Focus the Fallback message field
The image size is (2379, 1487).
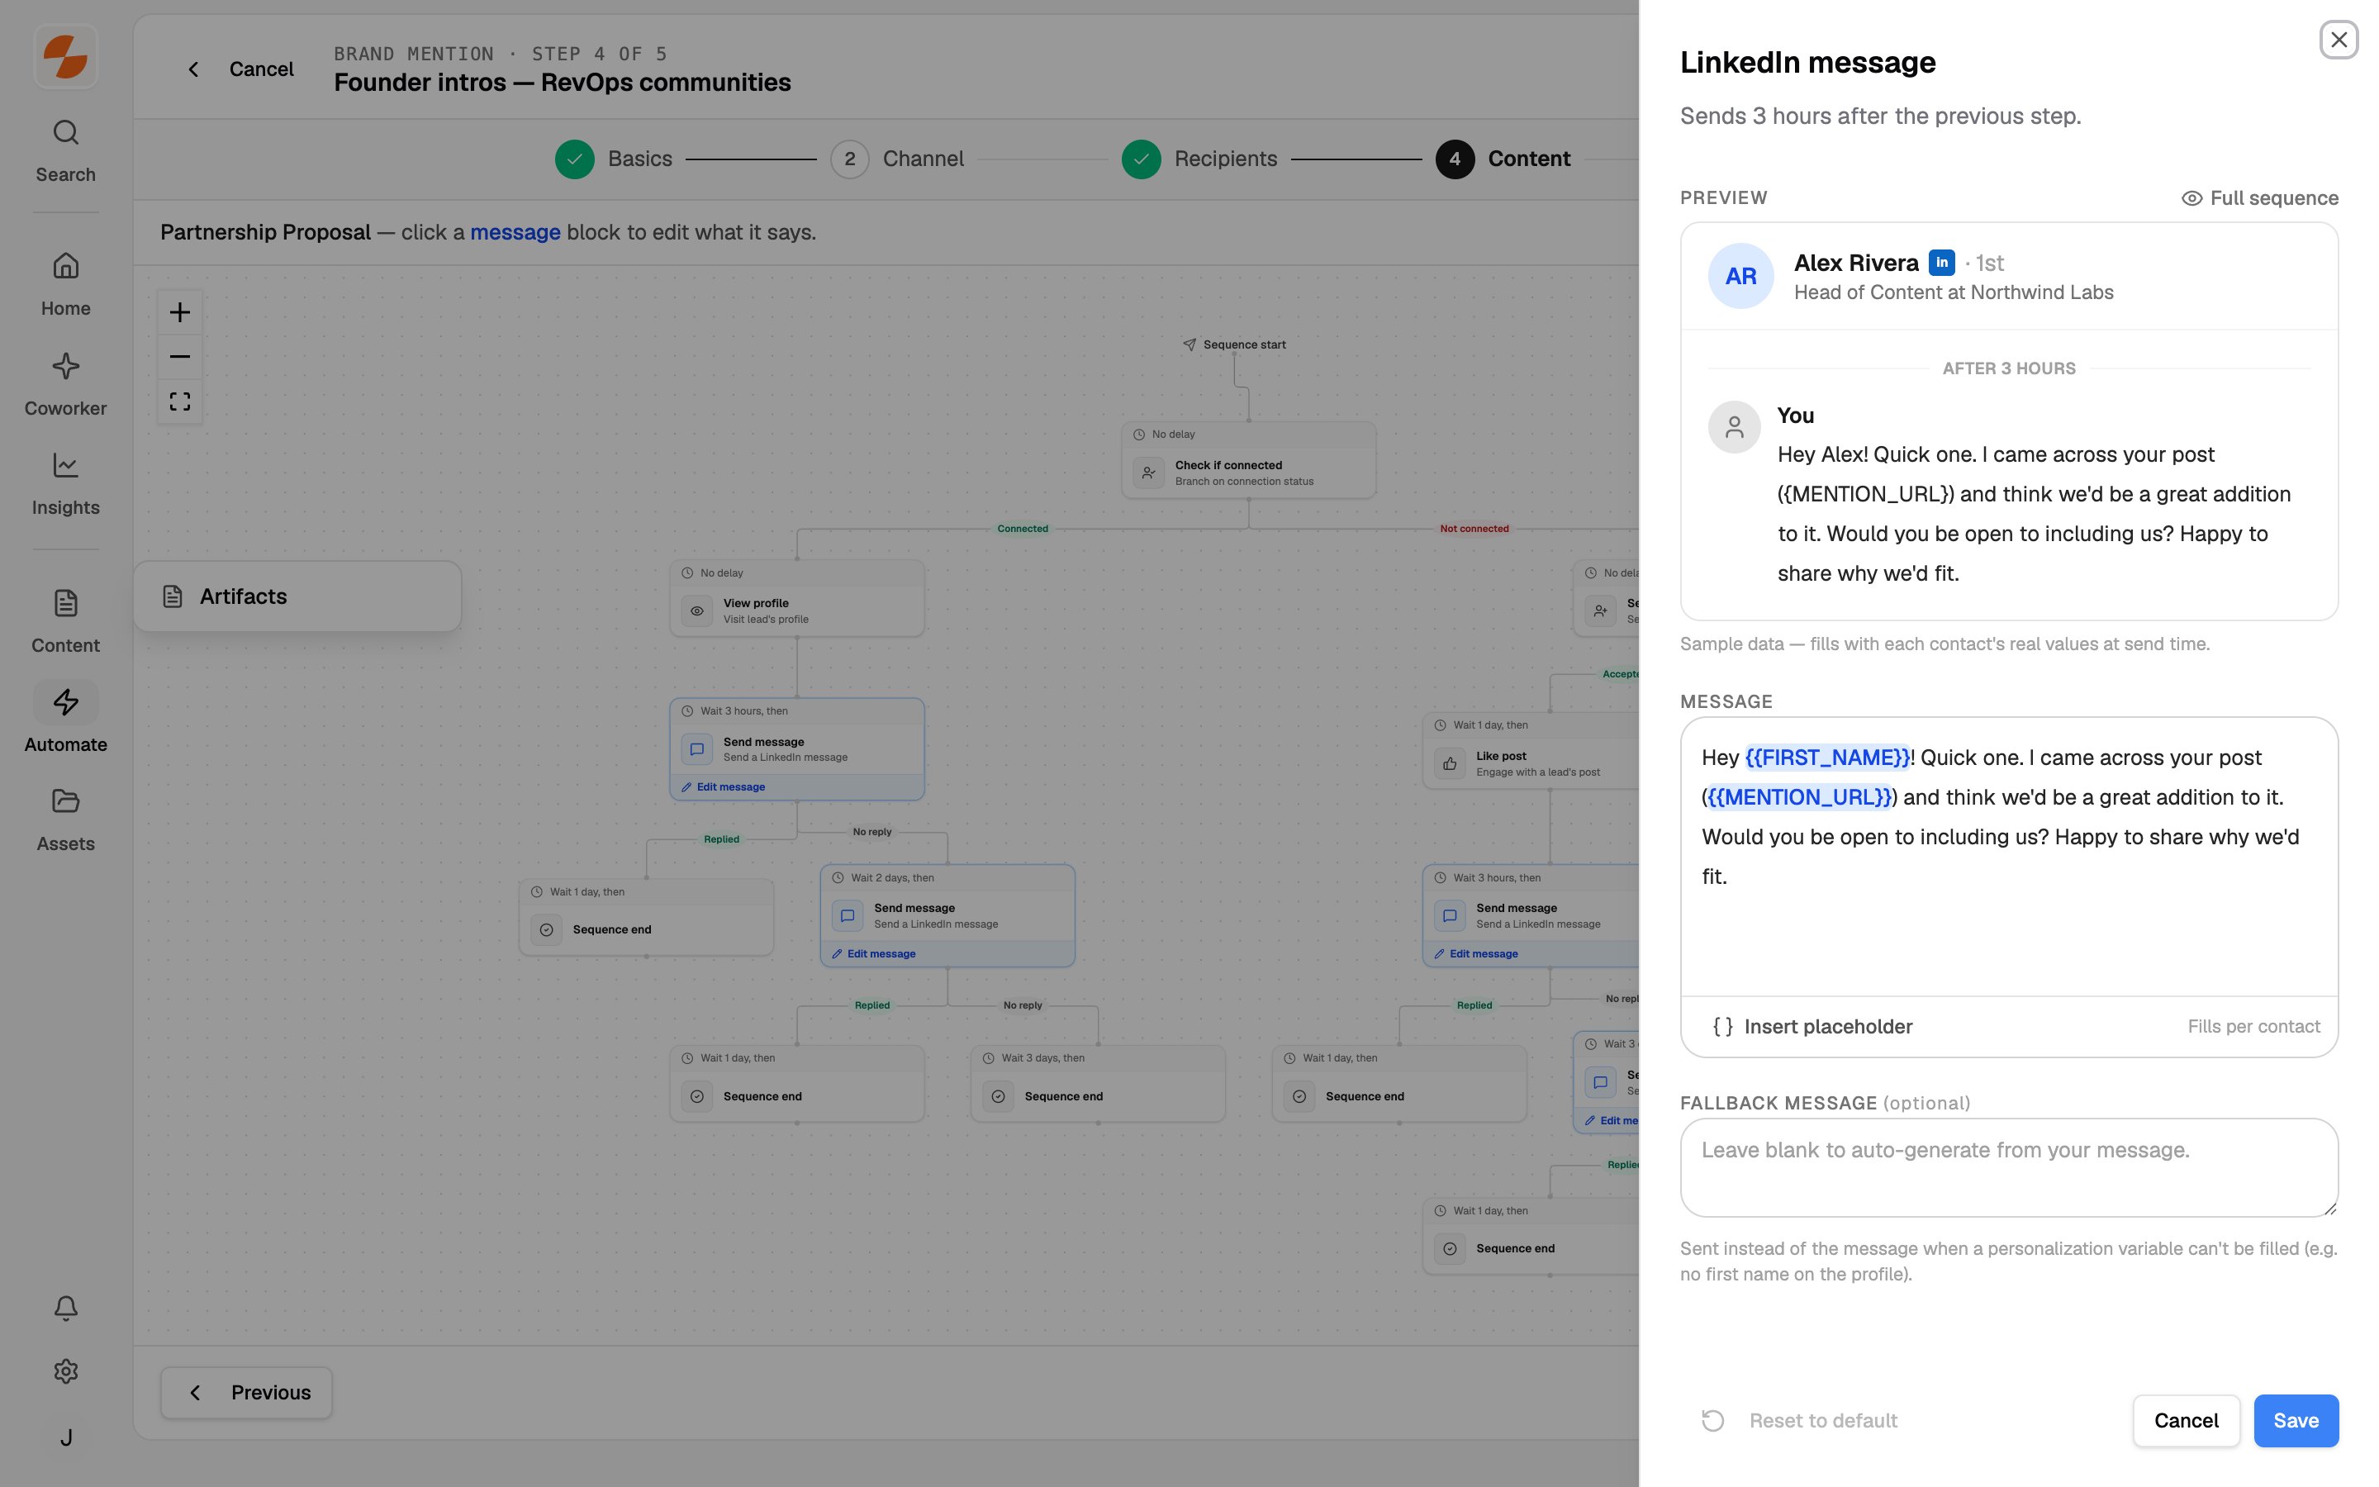click(x=2008, y=1167)
